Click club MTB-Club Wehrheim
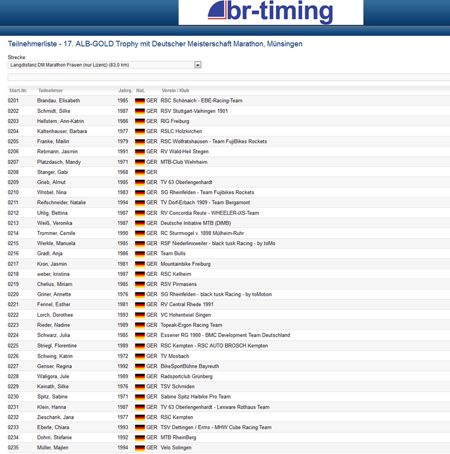The image size is (450, 454). pos(184,162)
